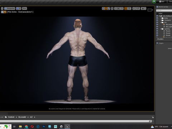Eject from piloted camera actor
Image resolution: width=172 pixels, height=129 pixels.
pyautogui.click(x=2, y=12)
